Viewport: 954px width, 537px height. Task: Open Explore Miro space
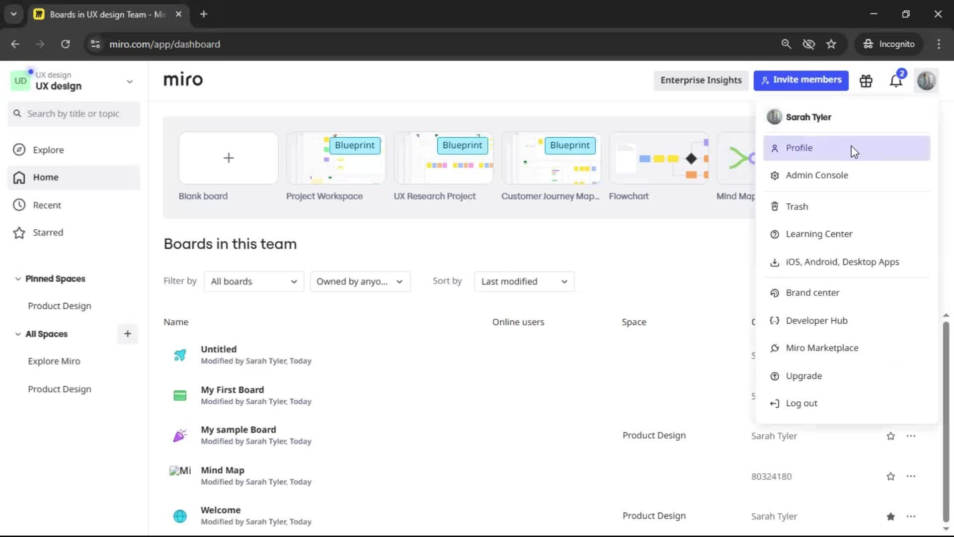[54, 361]
